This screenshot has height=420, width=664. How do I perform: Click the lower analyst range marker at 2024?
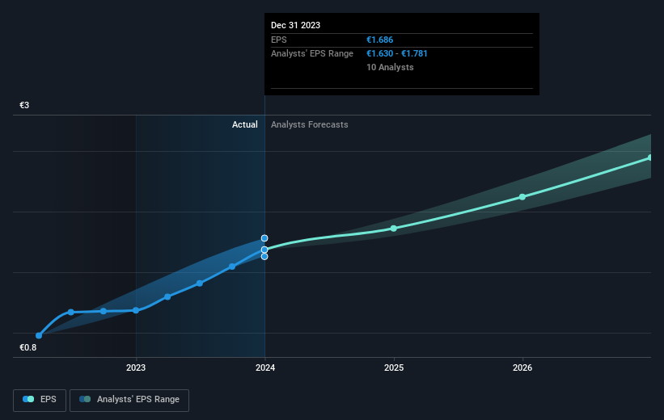click(264, 256)
